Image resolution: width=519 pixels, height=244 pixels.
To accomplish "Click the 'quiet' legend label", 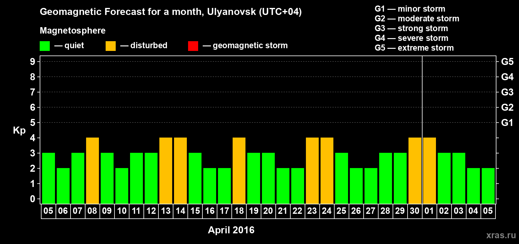I will [x=74, y=45].
